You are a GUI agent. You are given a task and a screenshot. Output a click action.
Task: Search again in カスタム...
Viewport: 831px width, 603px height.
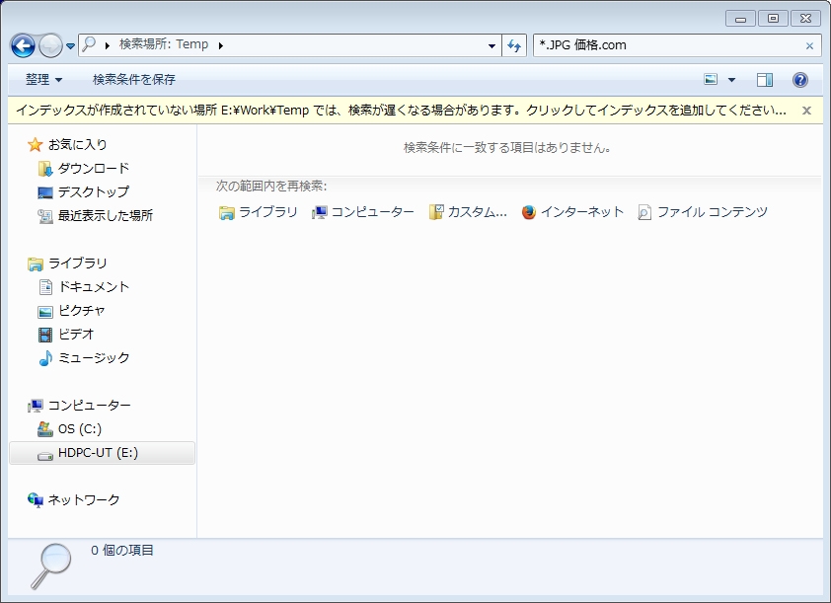(x=468, y=212)
